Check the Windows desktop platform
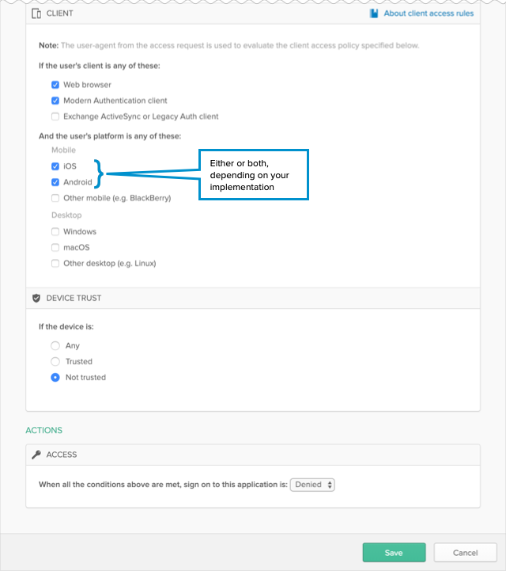506x571 pixels. point(55,232)
